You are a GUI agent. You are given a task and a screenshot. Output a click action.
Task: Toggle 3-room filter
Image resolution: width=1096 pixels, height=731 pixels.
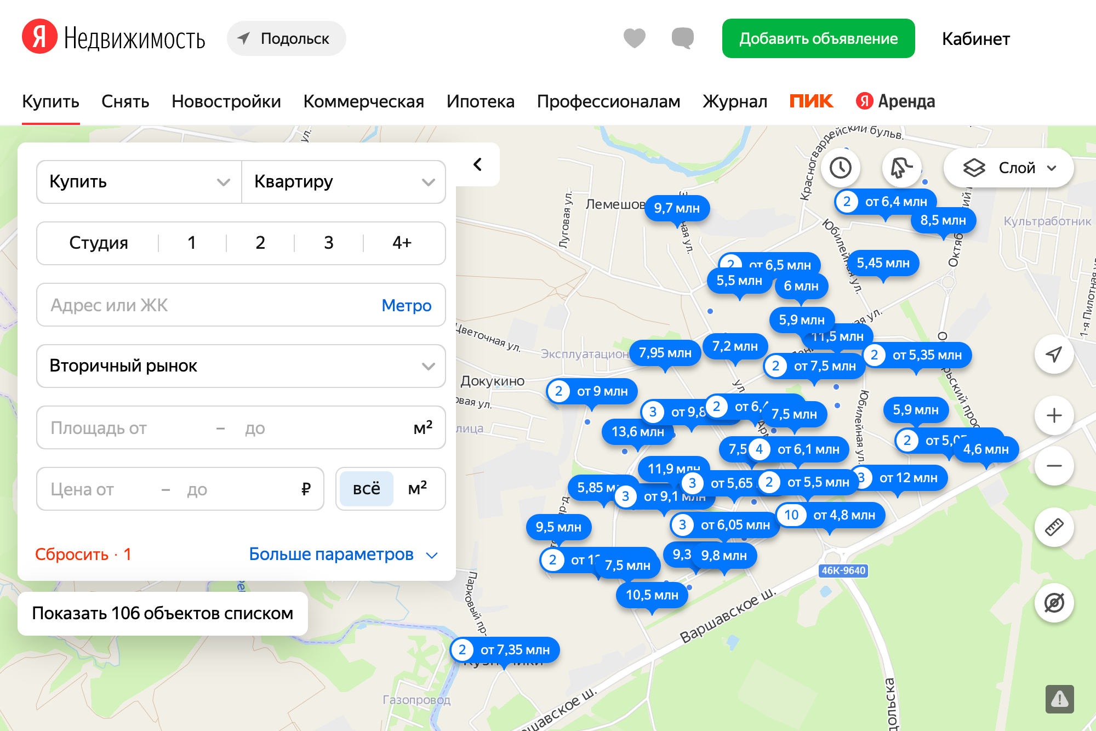coord(329,243)
